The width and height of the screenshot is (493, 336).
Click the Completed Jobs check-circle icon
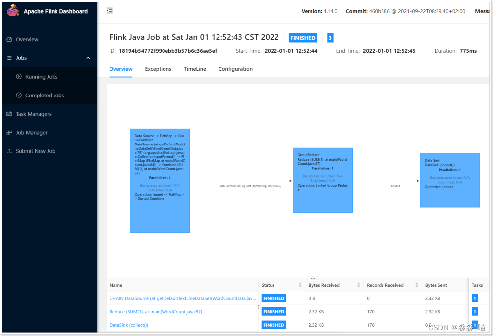(x=19, y=95)
